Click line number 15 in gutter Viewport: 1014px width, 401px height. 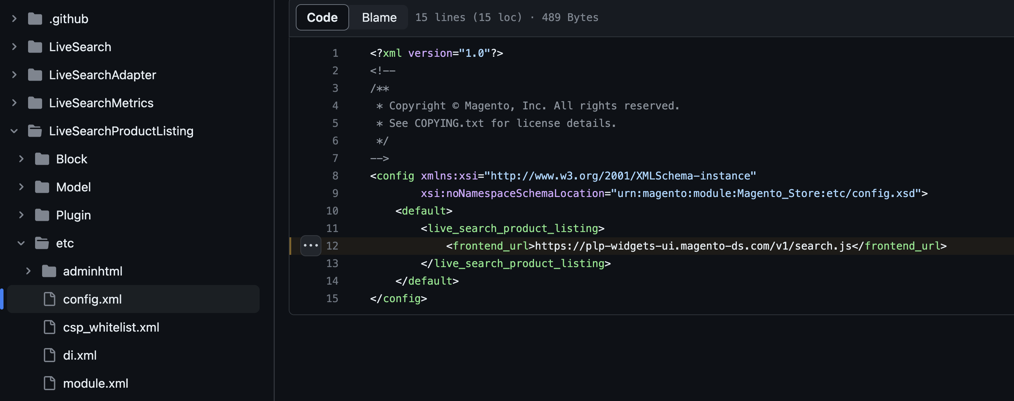[x=332, y=298]
